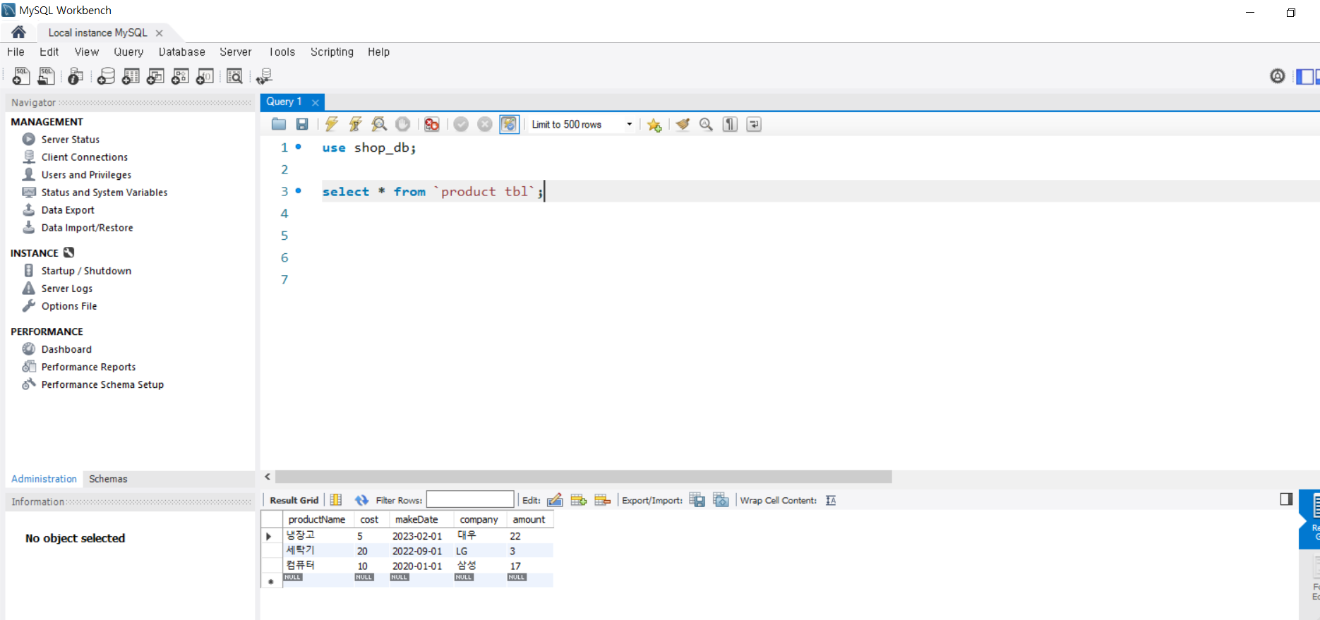Execute the script with the lightning bolt

click(332, 124)
